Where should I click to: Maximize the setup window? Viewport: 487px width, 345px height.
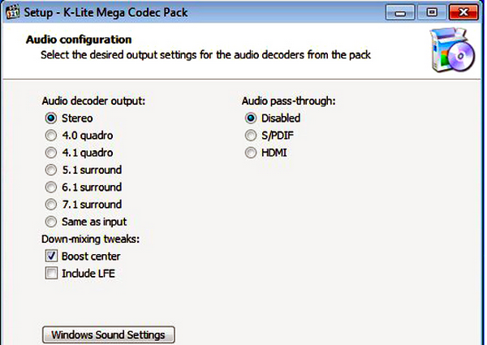click(x=432, y=12)
